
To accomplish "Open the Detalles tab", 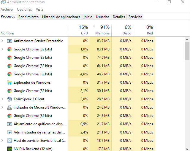I will 119,17.
